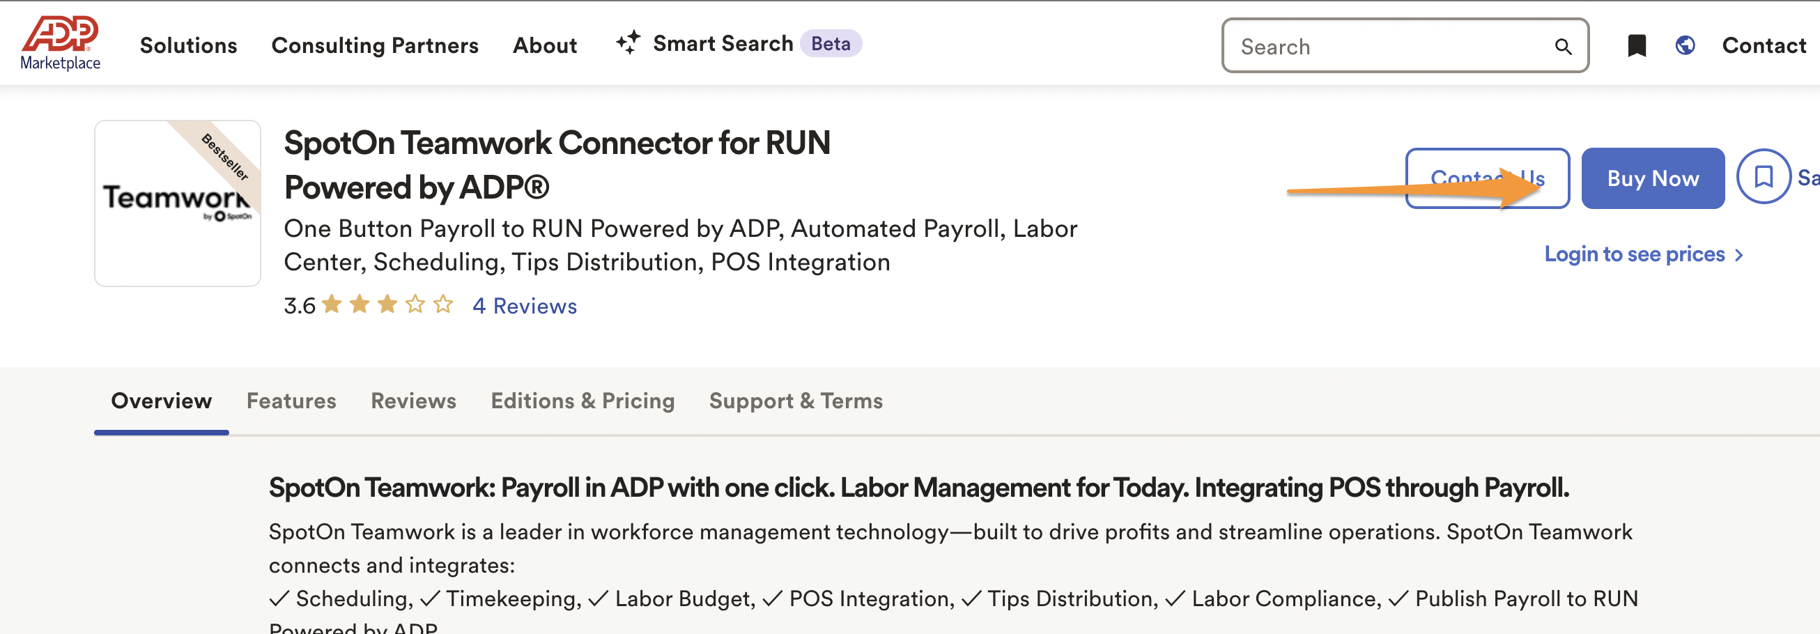Click into the Search input field
1820x634 pixels.
[1385, 47]
